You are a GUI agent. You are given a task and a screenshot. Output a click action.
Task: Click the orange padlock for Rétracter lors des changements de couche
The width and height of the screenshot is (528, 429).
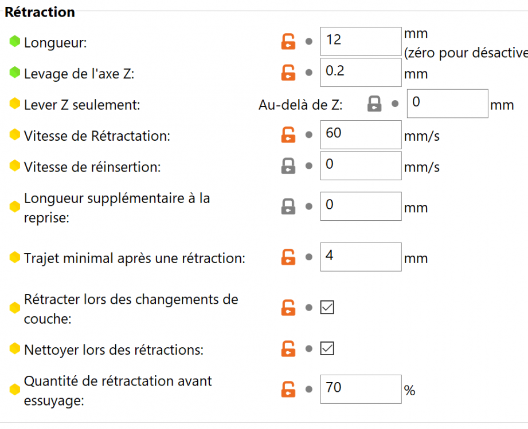pos(288,308)
